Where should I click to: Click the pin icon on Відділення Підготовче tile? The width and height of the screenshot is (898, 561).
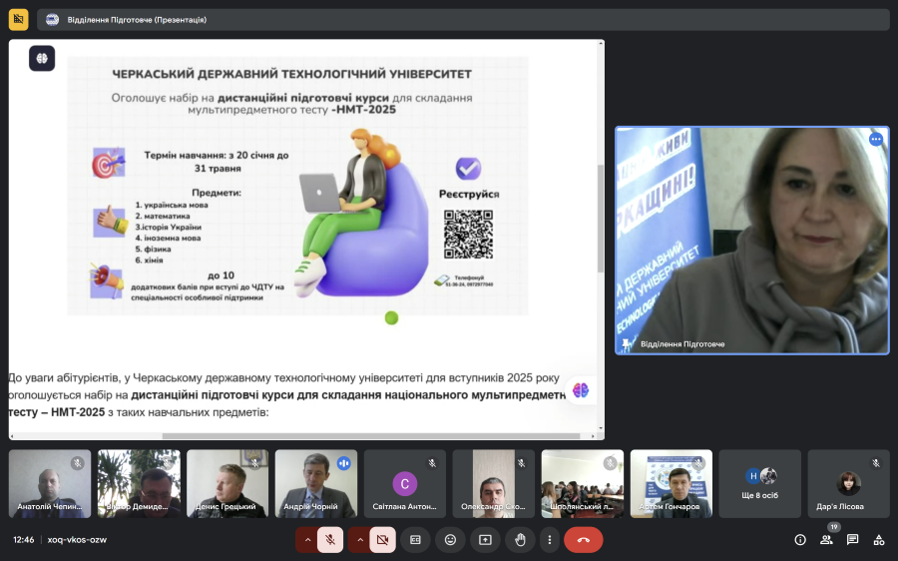626,343
